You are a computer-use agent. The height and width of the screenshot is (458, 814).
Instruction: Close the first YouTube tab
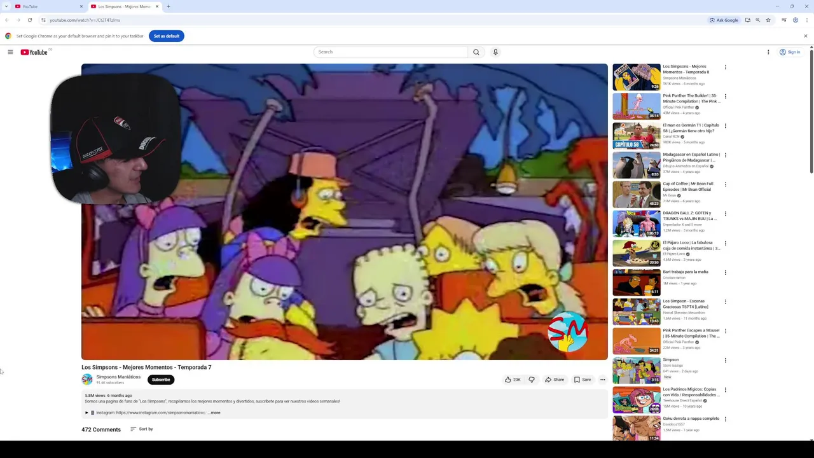coord(81,6)
